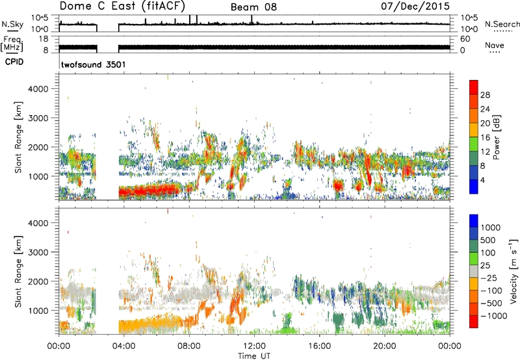Click the '08:00' time axis tick label
This screenshot has width=520, height=360.
click(189, 346)
